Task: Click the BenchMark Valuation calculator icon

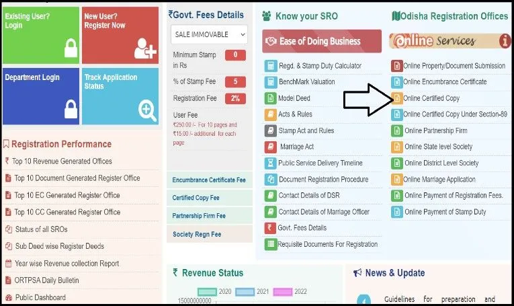Action: click(x=271, y=82)
